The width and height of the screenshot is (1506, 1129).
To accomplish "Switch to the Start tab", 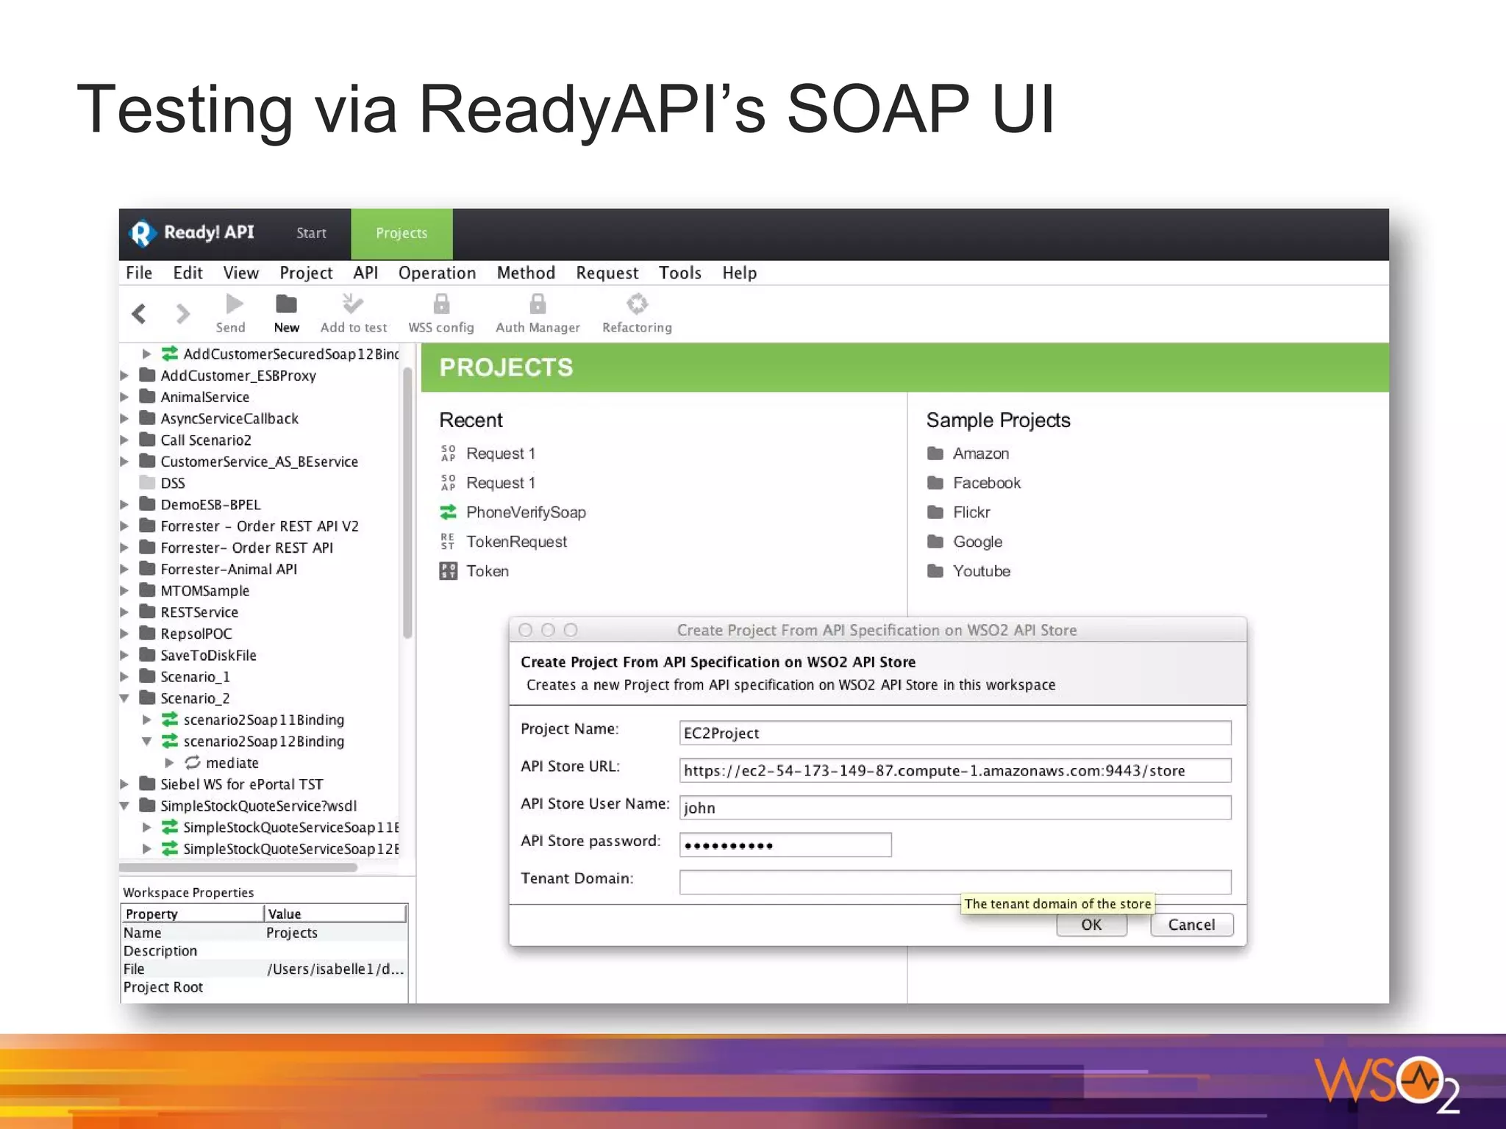I will pyautogui.click(x=311, y=233).
